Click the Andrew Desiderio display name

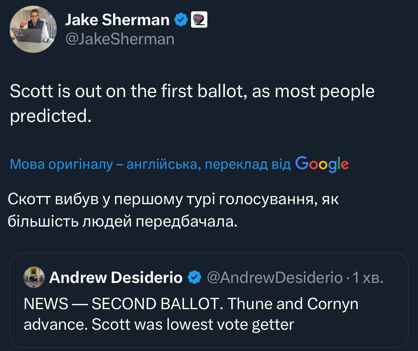click(x=116, y=278)
